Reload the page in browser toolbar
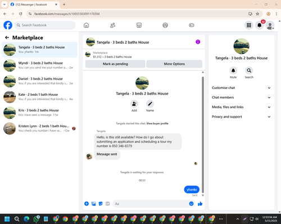Screen dimensions: 281x224 (21, 14)
